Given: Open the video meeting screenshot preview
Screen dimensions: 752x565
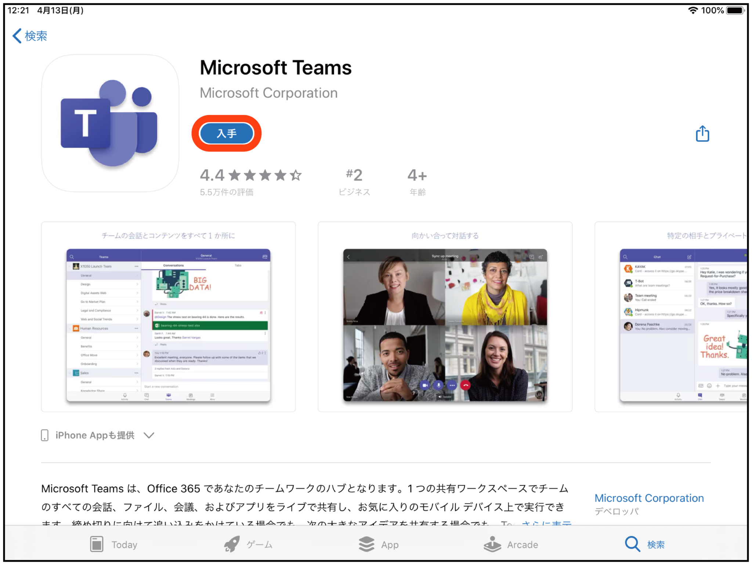Looking at the screenshot, I should click(445, 317).
